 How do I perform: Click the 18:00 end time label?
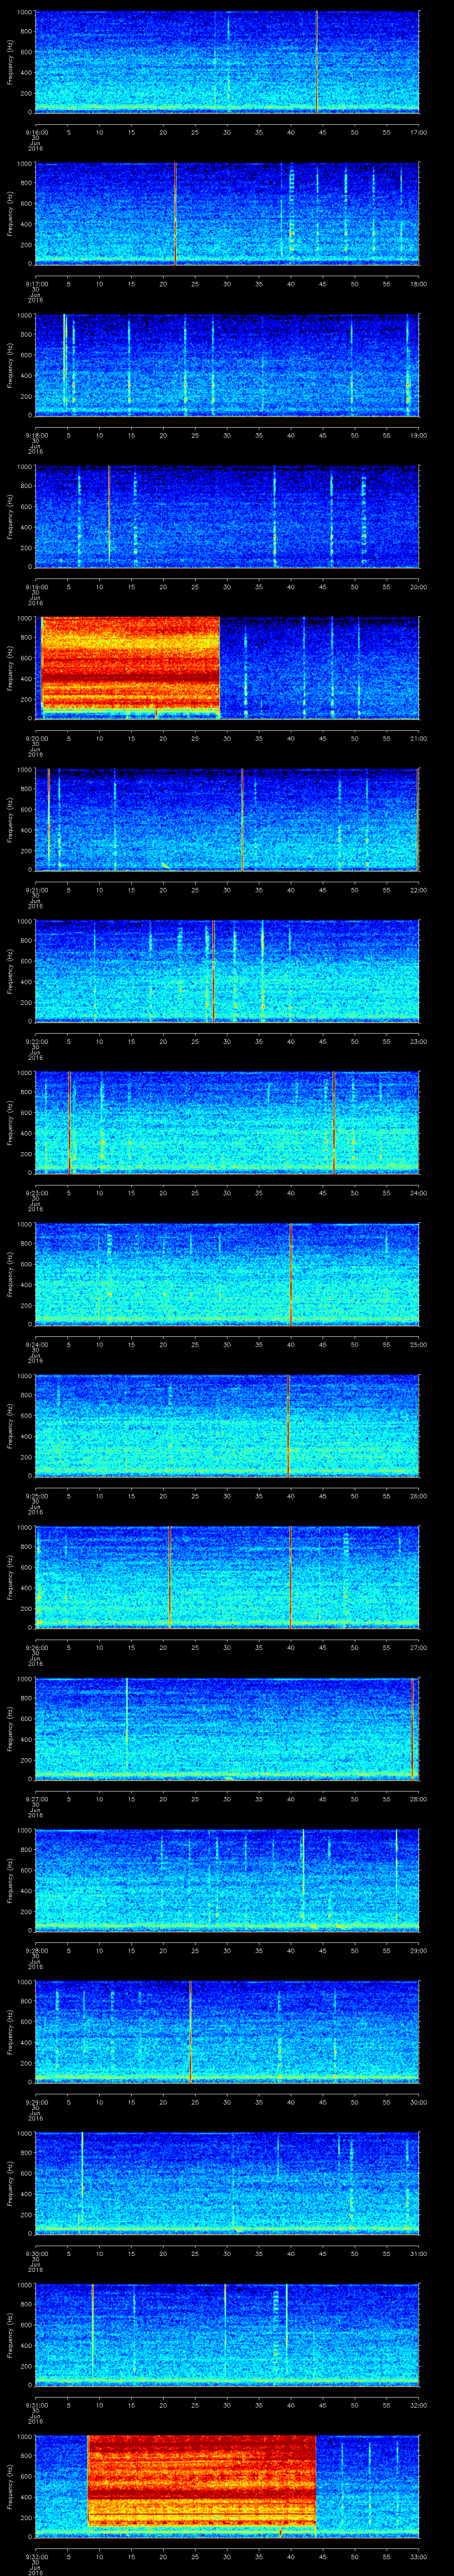418,284
